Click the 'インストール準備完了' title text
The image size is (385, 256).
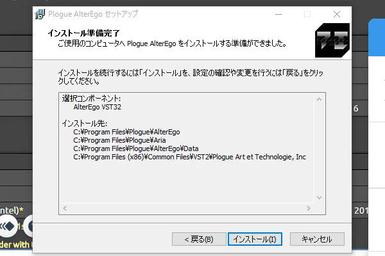83,33
